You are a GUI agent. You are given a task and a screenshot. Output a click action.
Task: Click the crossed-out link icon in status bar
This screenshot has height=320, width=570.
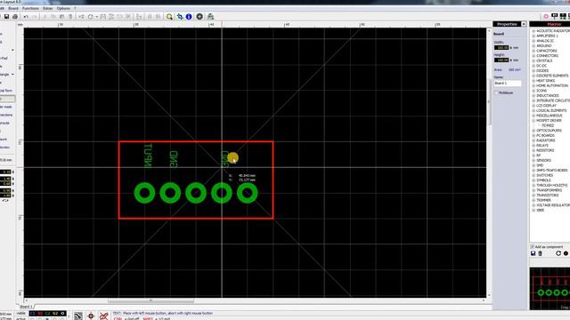(103, 316)
